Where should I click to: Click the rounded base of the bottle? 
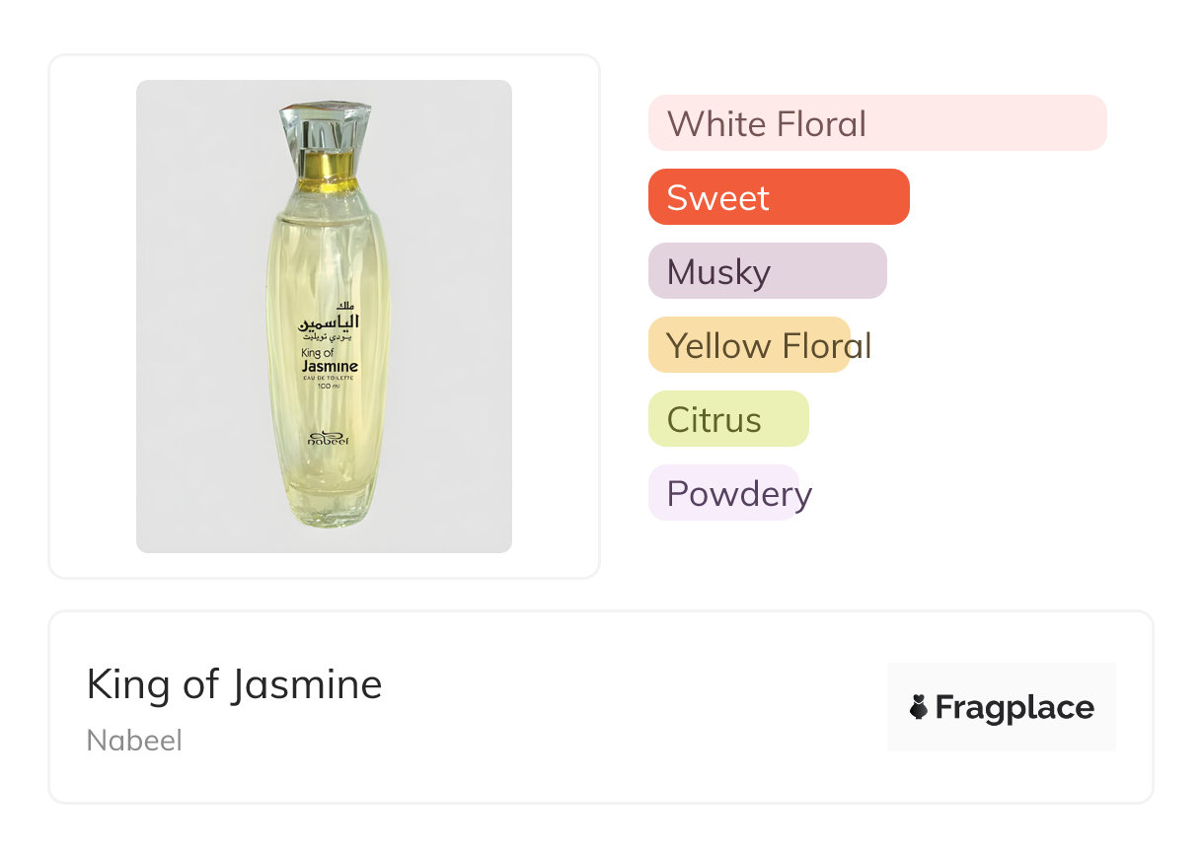324,508
